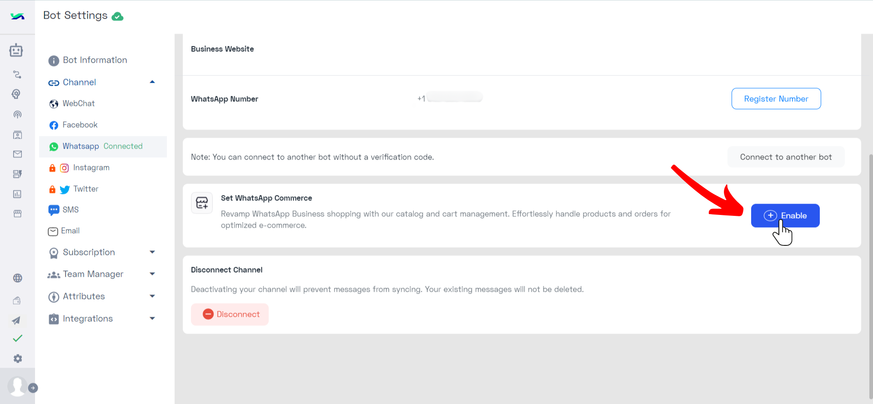Click the red Disconnect button
Viewport: 873px width, 404px height.
click(x=230, y=314)
